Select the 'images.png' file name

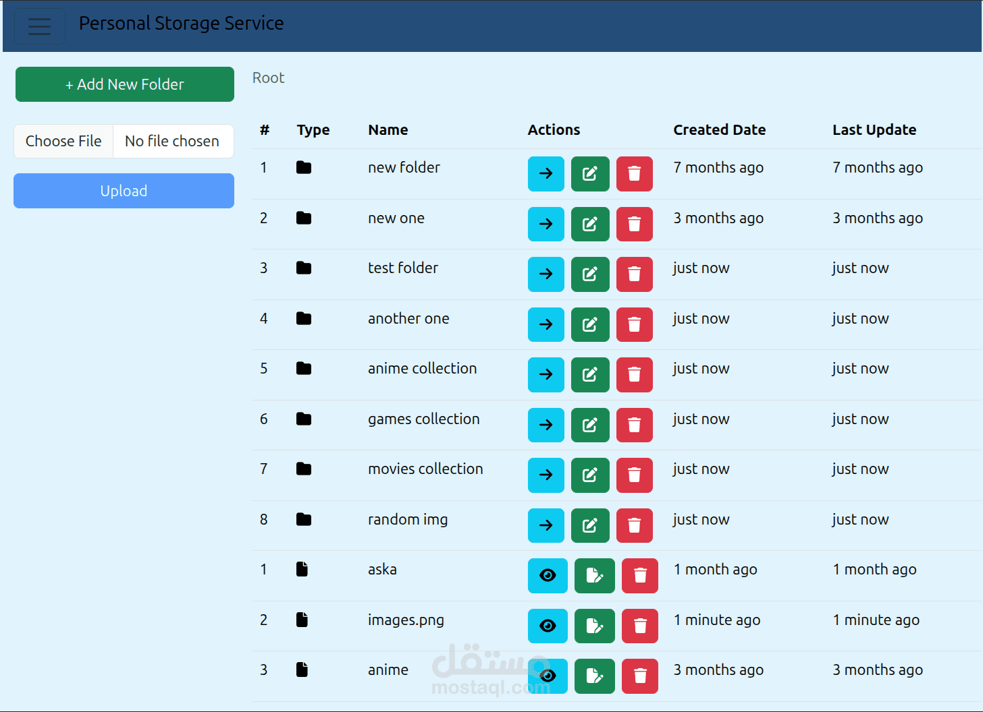[406, 620]
